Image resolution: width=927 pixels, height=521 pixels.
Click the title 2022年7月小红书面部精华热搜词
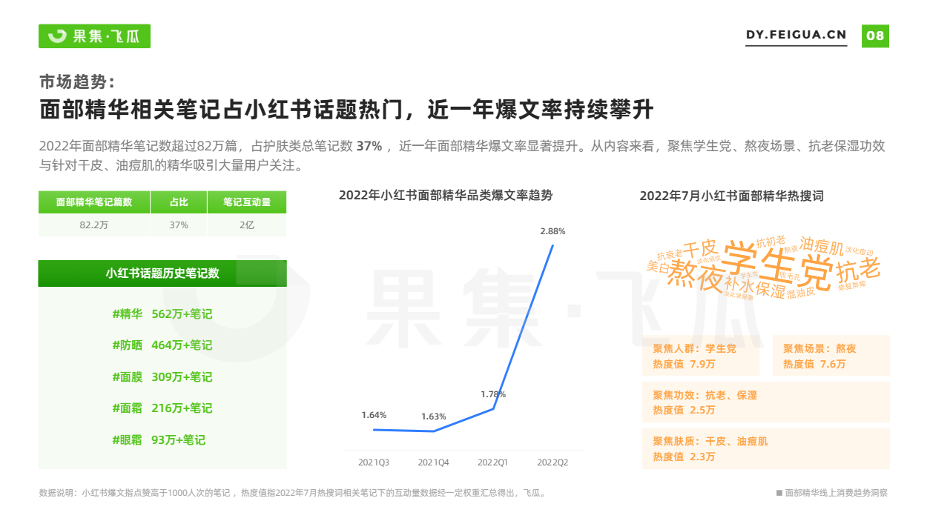click(x=731, y=196)
